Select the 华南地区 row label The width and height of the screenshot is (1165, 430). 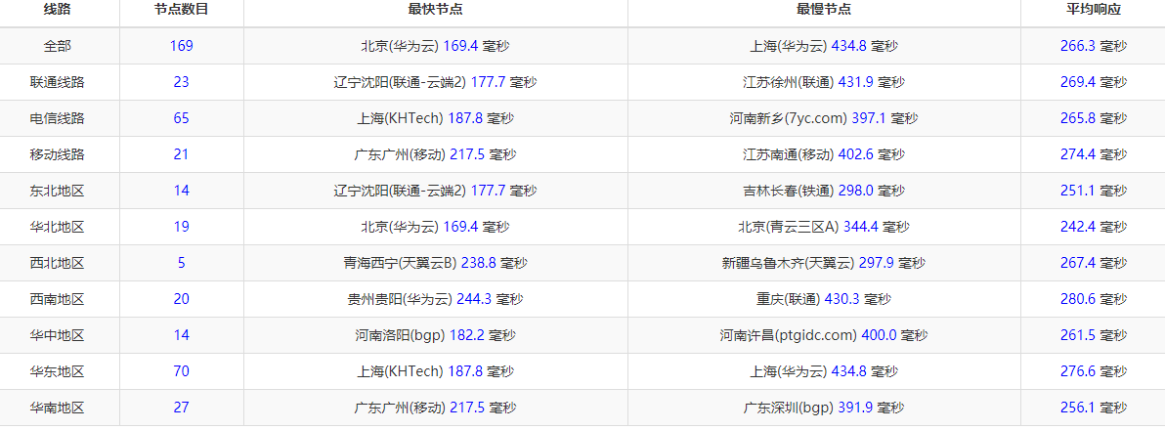tap(58, 408)
